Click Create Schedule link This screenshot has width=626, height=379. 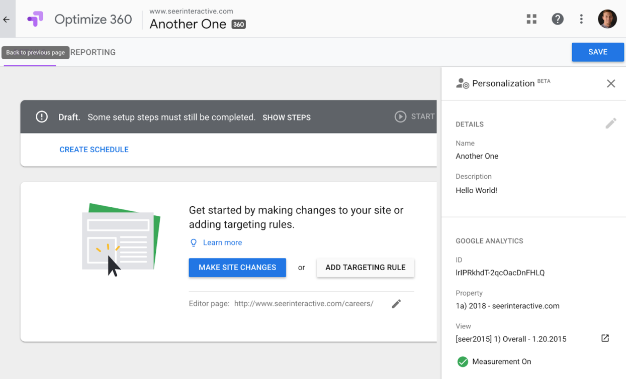tap(94, 150)
